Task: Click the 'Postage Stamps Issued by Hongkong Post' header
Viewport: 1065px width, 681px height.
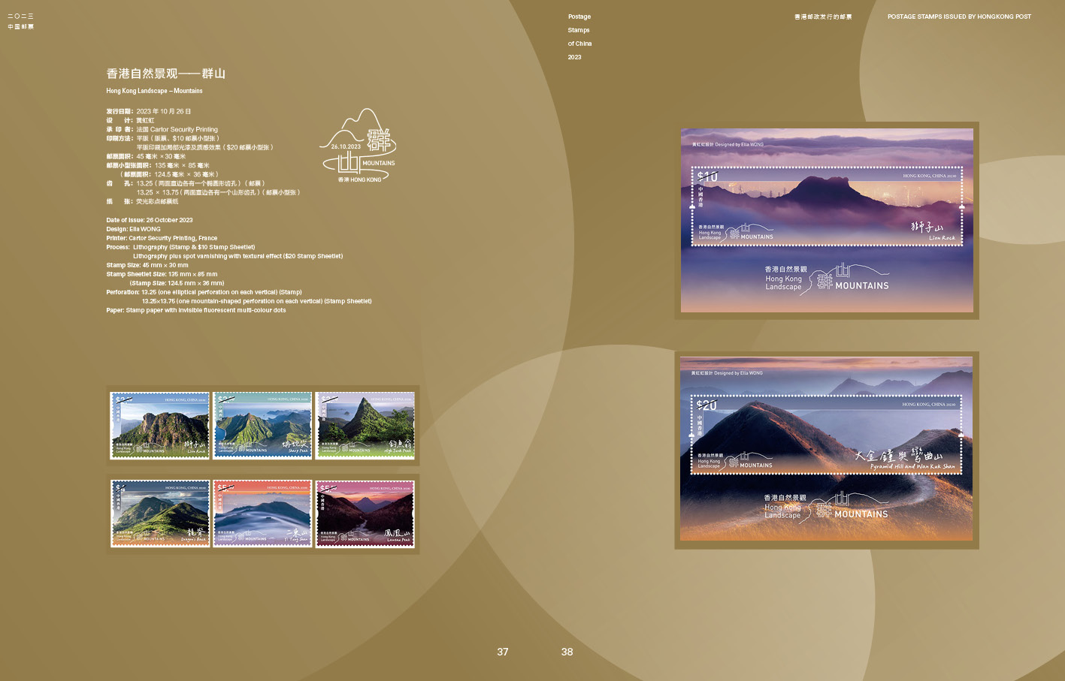Action: 959,17
